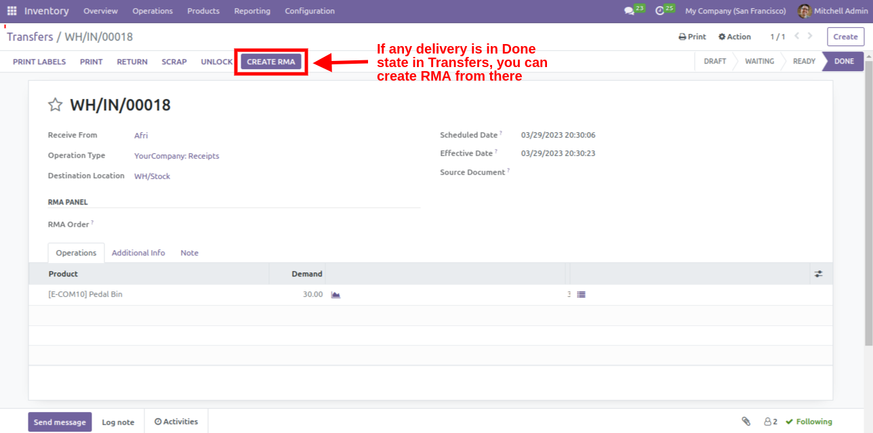Image resolution: width=873 pixels, height=433 pixels.
Task: Select the Done status stage
Action: (843, 61)
